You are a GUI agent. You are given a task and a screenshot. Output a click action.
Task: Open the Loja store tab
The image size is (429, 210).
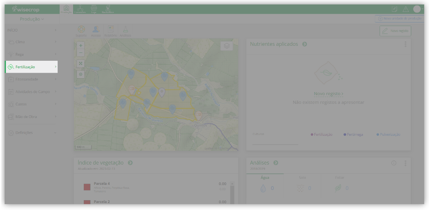pyautogui.click(x=94, y=9)
